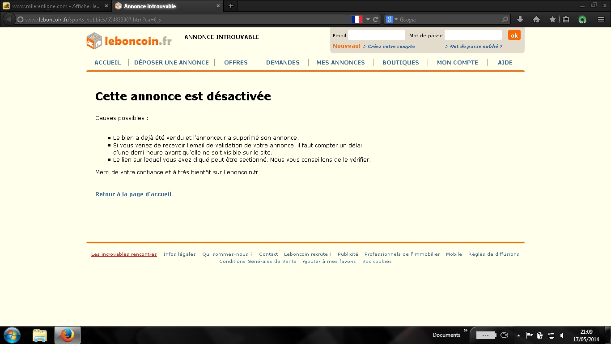This screenshot has width=611, height=344.
Task: Open the Publicité footer link
Action: [x=348, y=254]
